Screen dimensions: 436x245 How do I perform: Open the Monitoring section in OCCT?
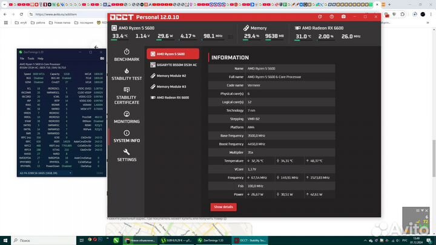pos(127,117)
